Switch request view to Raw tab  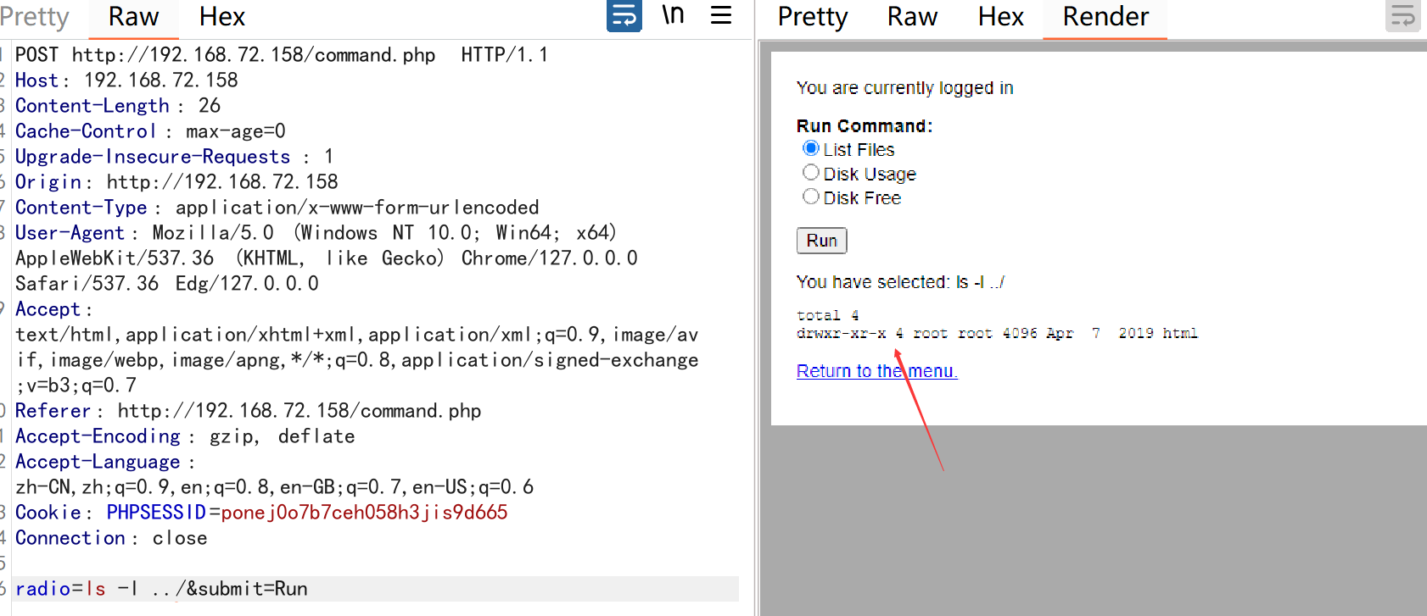[133, 17]
